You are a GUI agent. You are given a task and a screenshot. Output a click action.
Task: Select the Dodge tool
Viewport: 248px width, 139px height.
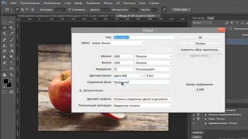(x=12, y=57)
